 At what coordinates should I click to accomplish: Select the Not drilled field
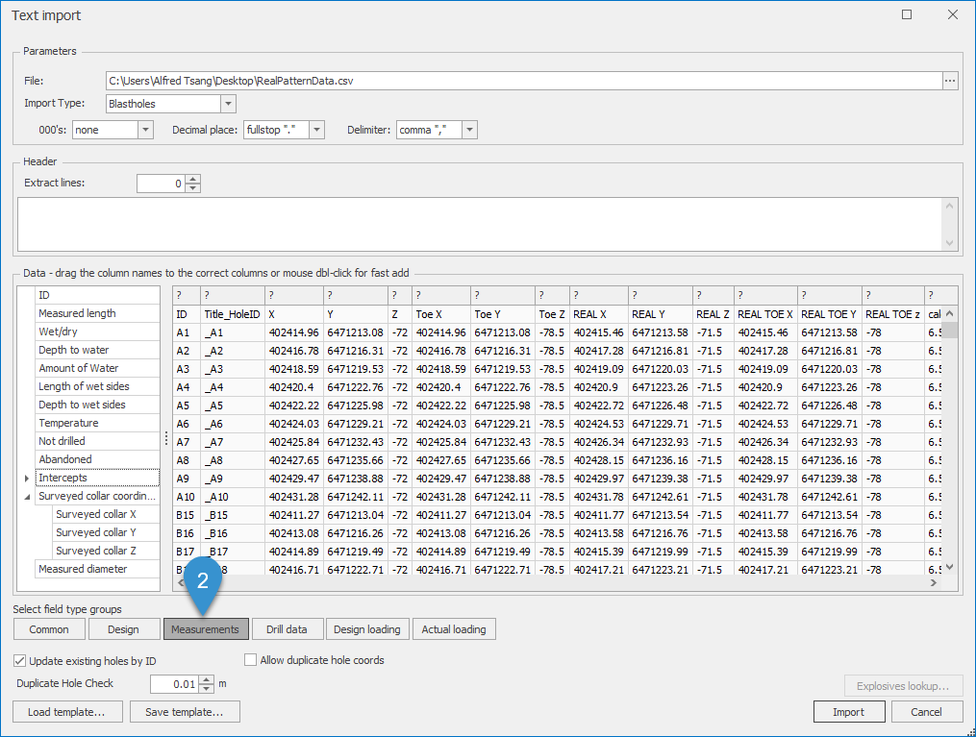(97, 441)
